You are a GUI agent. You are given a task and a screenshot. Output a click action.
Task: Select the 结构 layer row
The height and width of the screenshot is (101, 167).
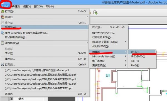point(28,99)
